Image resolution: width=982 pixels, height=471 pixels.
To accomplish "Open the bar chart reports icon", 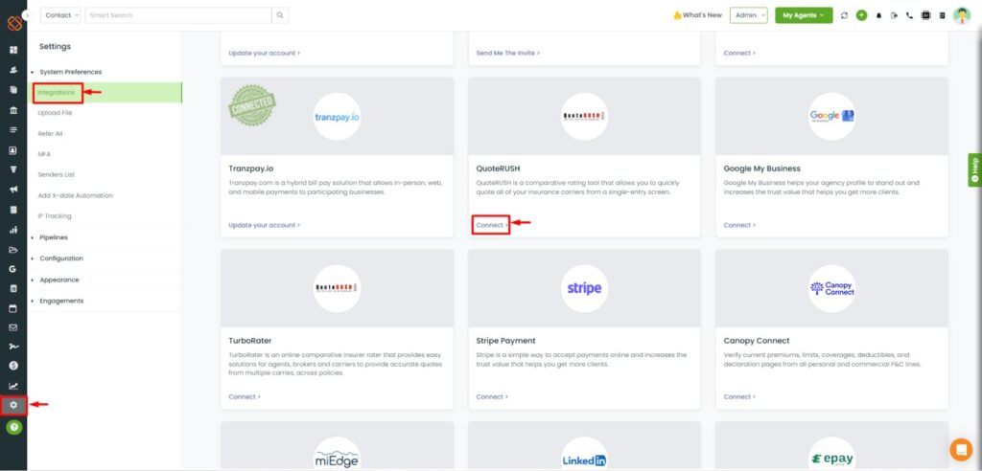I will tap(13, 230).
